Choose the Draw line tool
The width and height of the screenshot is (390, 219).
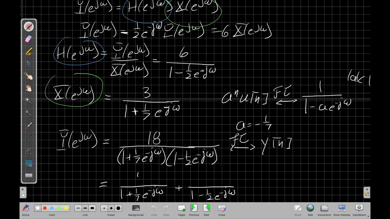(x=29, y=138)
